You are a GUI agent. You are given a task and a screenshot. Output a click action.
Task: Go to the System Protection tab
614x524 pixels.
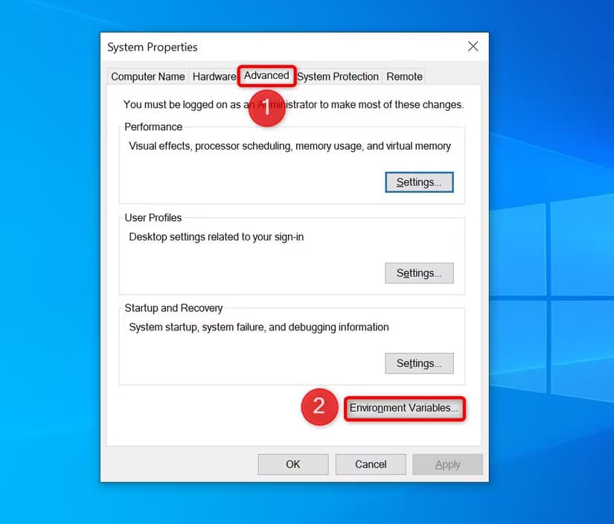pyautogui.click(x=338, y=77)
